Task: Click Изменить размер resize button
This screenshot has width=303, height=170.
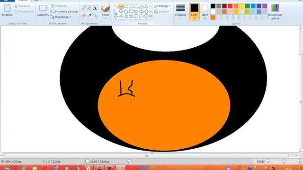Action: coord(64,11)
